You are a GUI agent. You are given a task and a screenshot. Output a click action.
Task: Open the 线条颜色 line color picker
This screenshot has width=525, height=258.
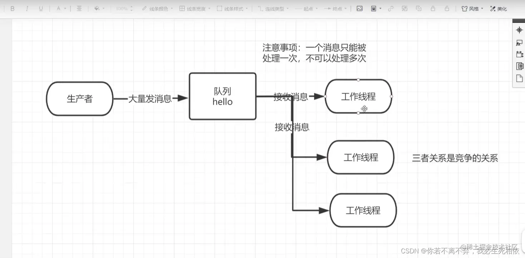click(158, 8)
